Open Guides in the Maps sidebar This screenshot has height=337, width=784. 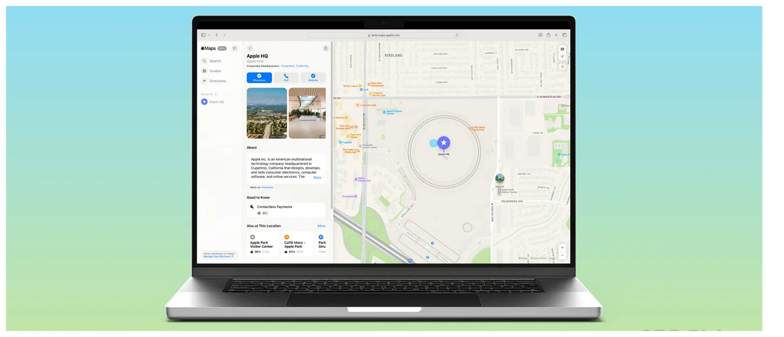click(212, 71)
